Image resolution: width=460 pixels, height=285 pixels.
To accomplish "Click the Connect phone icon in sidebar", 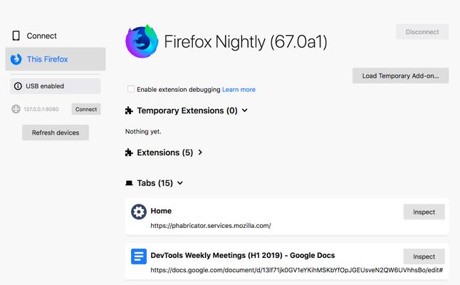I will click(x=16, y=36).
